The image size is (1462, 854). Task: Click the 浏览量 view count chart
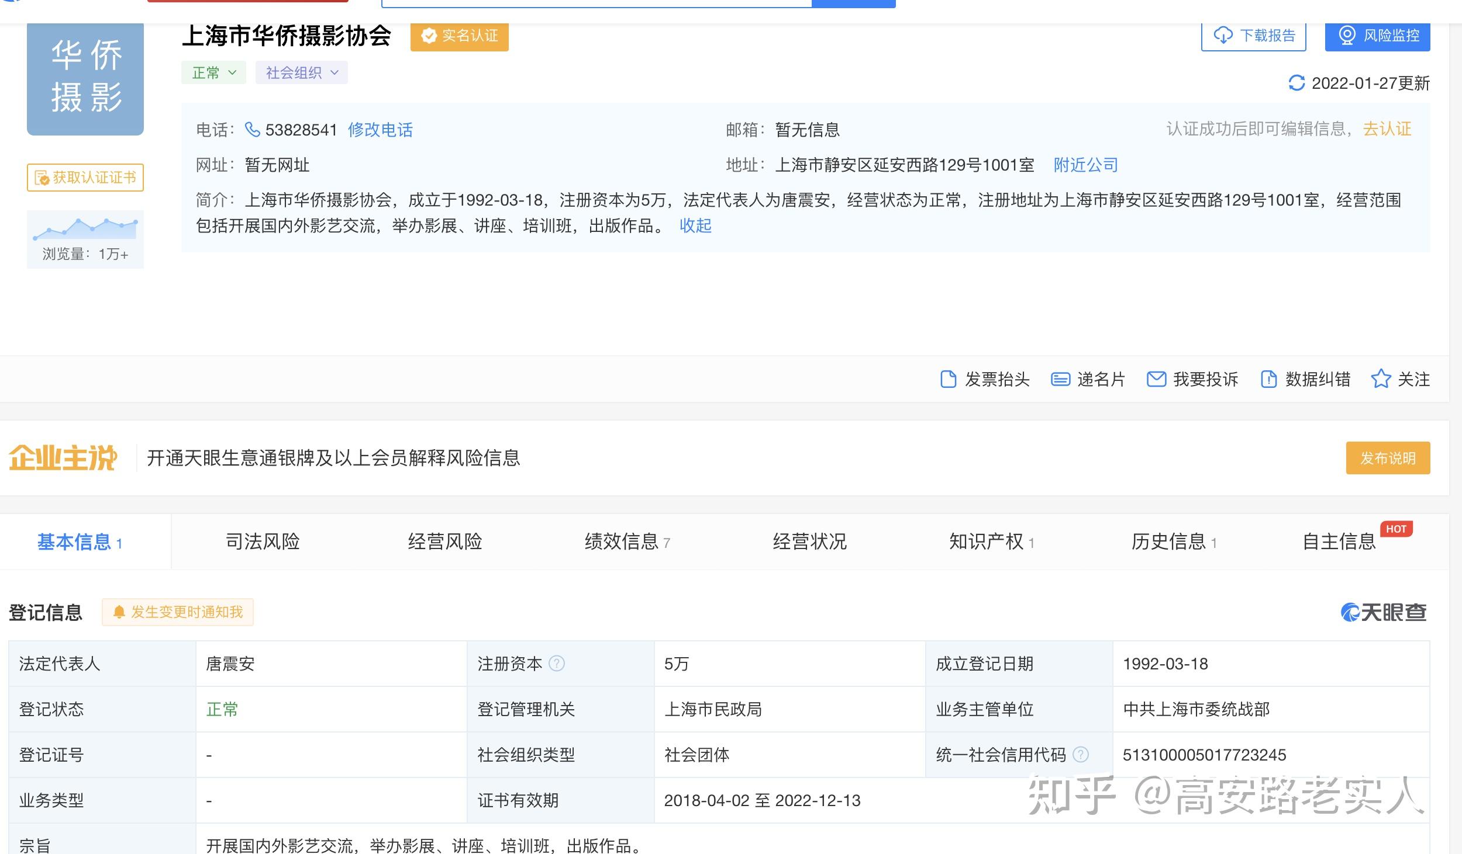[85, 239]
